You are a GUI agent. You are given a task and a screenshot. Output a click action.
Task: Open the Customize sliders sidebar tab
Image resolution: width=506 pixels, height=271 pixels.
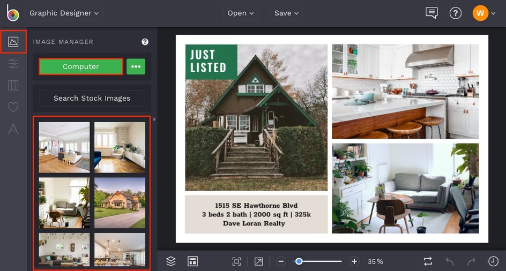(x=13, y=64)
